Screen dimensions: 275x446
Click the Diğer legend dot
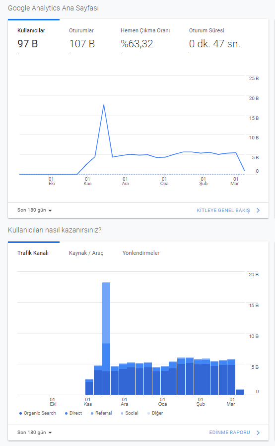148,413
